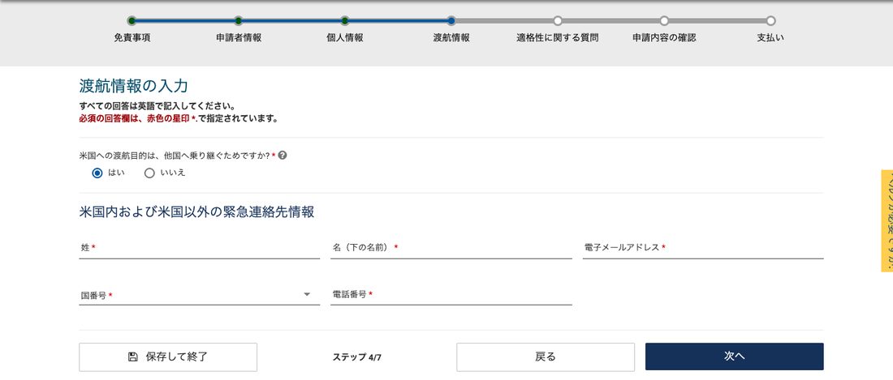Select the はい radio button
The height and width of the screenshot is (380, 893).
[x=97, y=173]
